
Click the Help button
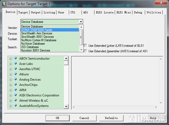coord(153,118)
